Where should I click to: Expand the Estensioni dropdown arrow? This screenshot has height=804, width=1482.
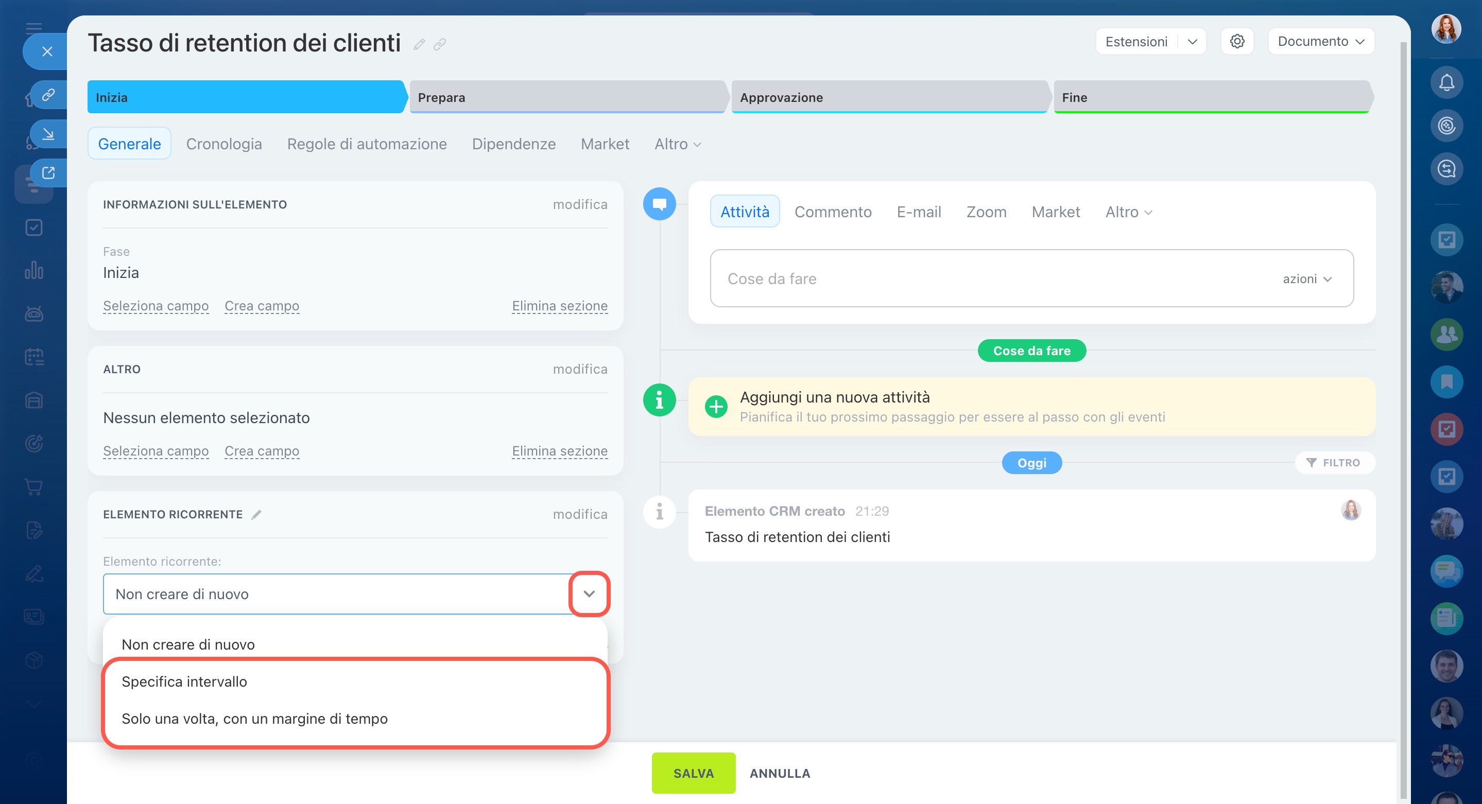coord(1192,41)
